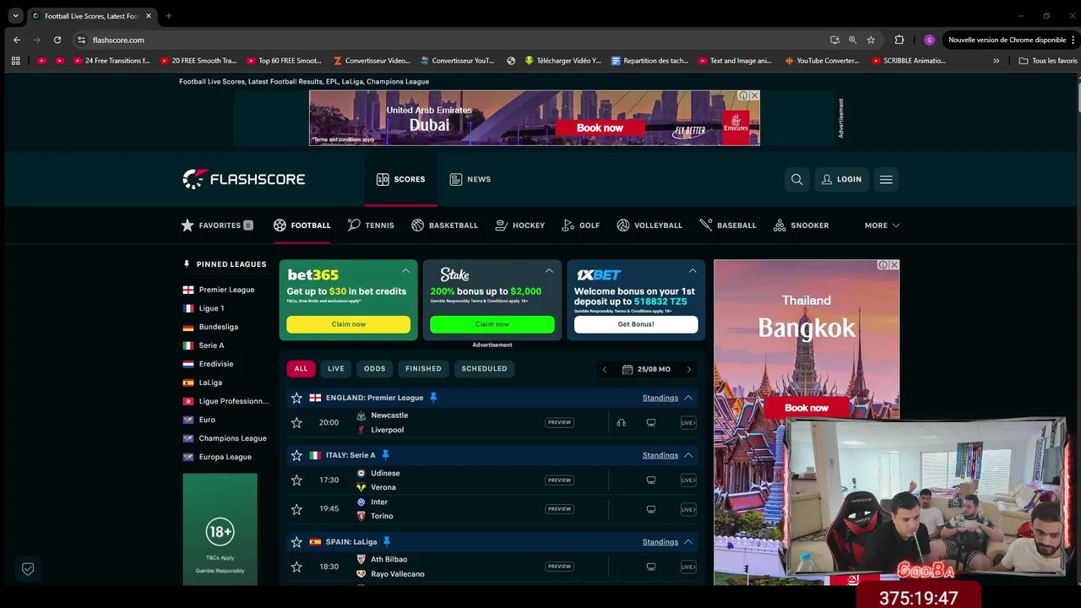Open Premier League Standings link
This screenshot has width=1081, height=608.
[660, 398]
